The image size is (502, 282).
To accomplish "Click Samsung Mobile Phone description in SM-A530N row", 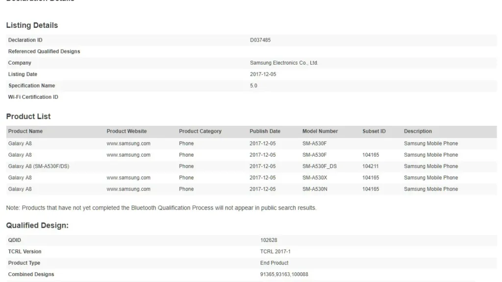I will (430, 189).
